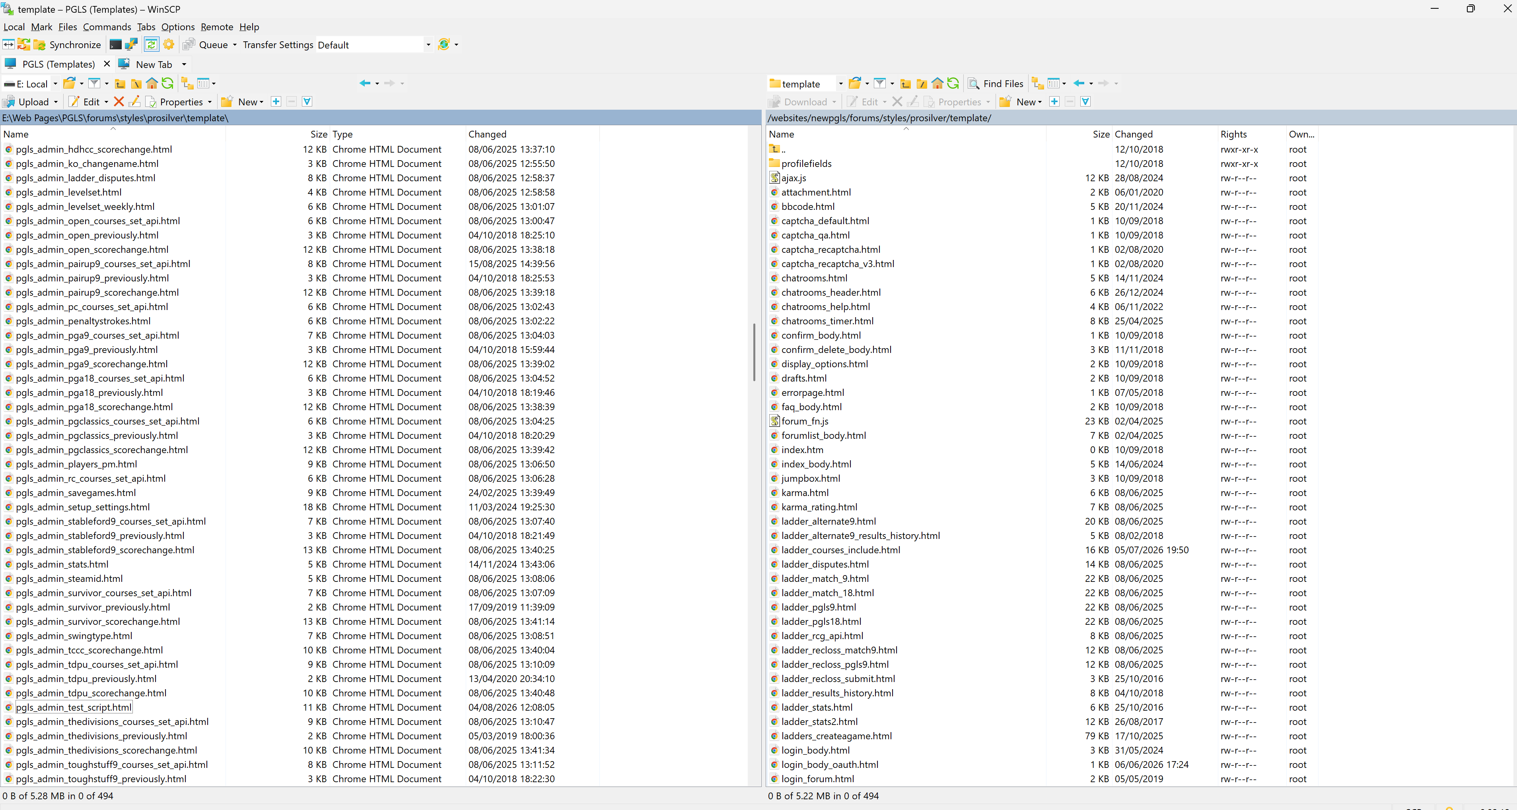This screenshot has height=810, width=1517.
Task: Click the Compare Directories icon
Action: [8, 45]
